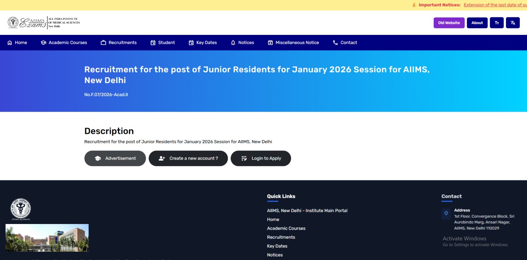The width and height of the screenshot is (527, 260).
Task: Click the briefcase icon next to Recruitments
Action: pyautogui.click(x=104, y=42)
